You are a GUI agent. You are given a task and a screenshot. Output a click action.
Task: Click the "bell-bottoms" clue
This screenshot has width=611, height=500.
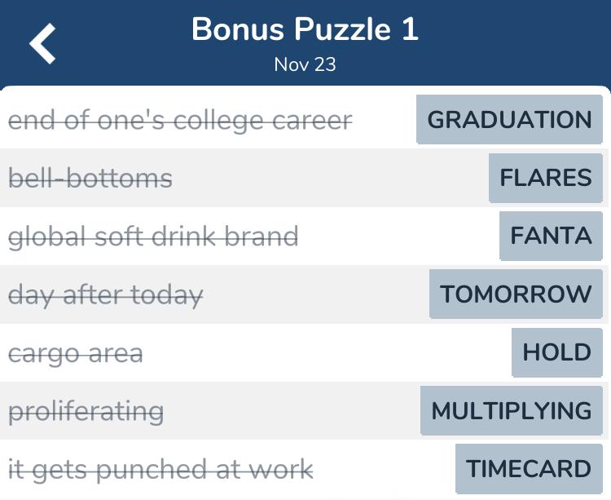point(90,179)
